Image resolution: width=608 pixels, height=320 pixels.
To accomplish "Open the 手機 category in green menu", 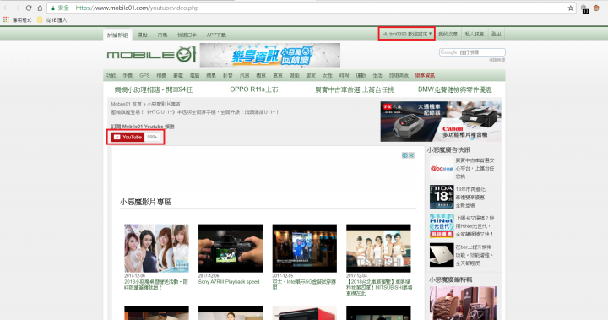I will click(128, 76).
